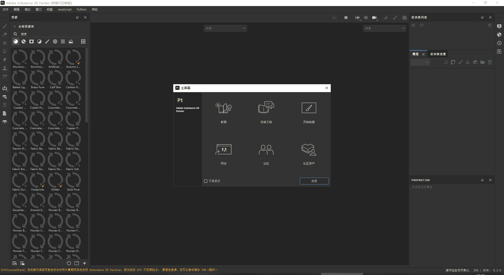Viewport: 504px width, 275px height.
Task: Select the Polygon Fill tool
Action: pos(4,51)
